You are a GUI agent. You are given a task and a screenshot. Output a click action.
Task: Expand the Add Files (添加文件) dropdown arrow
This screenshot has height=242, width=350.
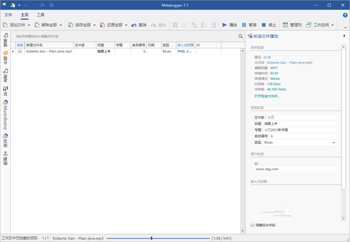coord(29,25)
